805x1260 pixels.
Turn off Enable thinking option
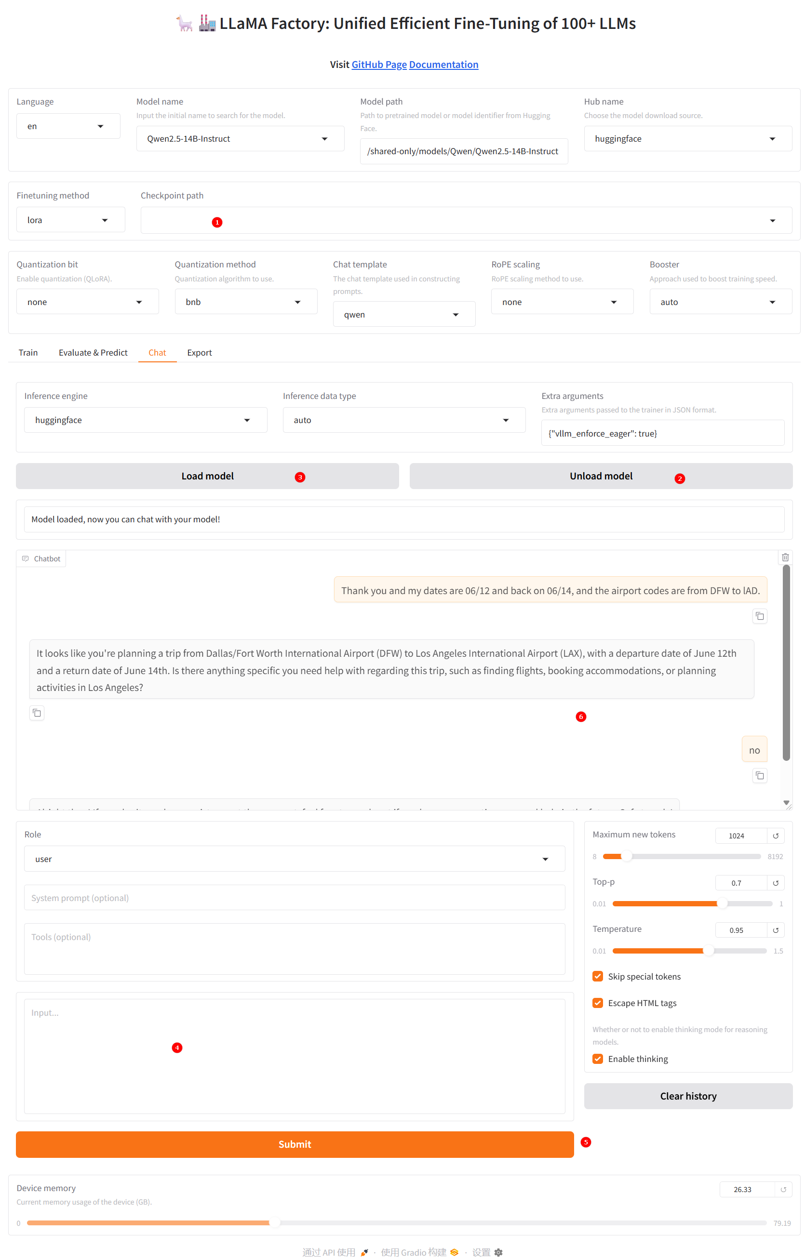pos(597,1059)
